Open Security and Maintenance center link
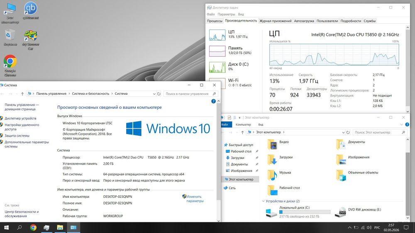 22,214
